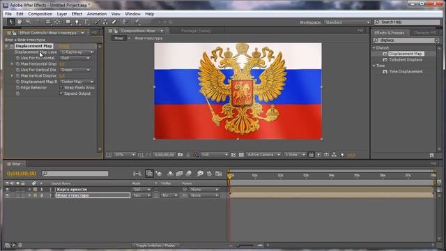Select the Selection arrow tool
The height and width of the screenshot is (251, 446).
[11, 22]
